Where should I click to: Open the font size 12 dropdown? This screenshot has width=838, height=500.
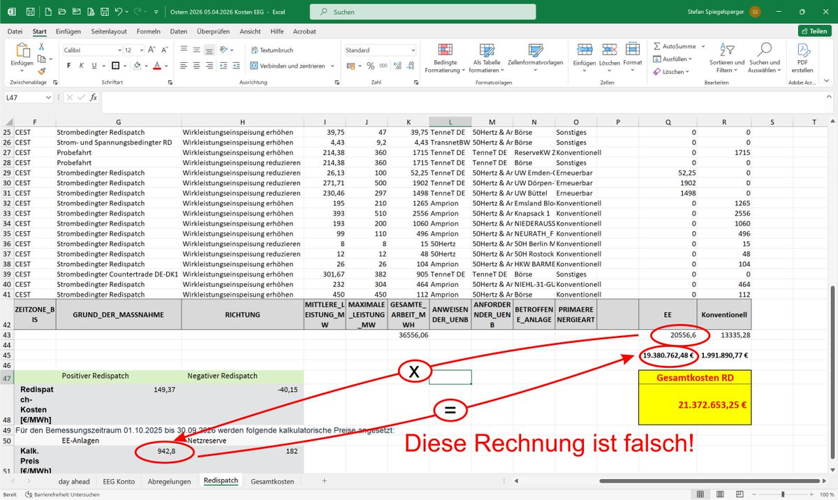tap(140, 50)
